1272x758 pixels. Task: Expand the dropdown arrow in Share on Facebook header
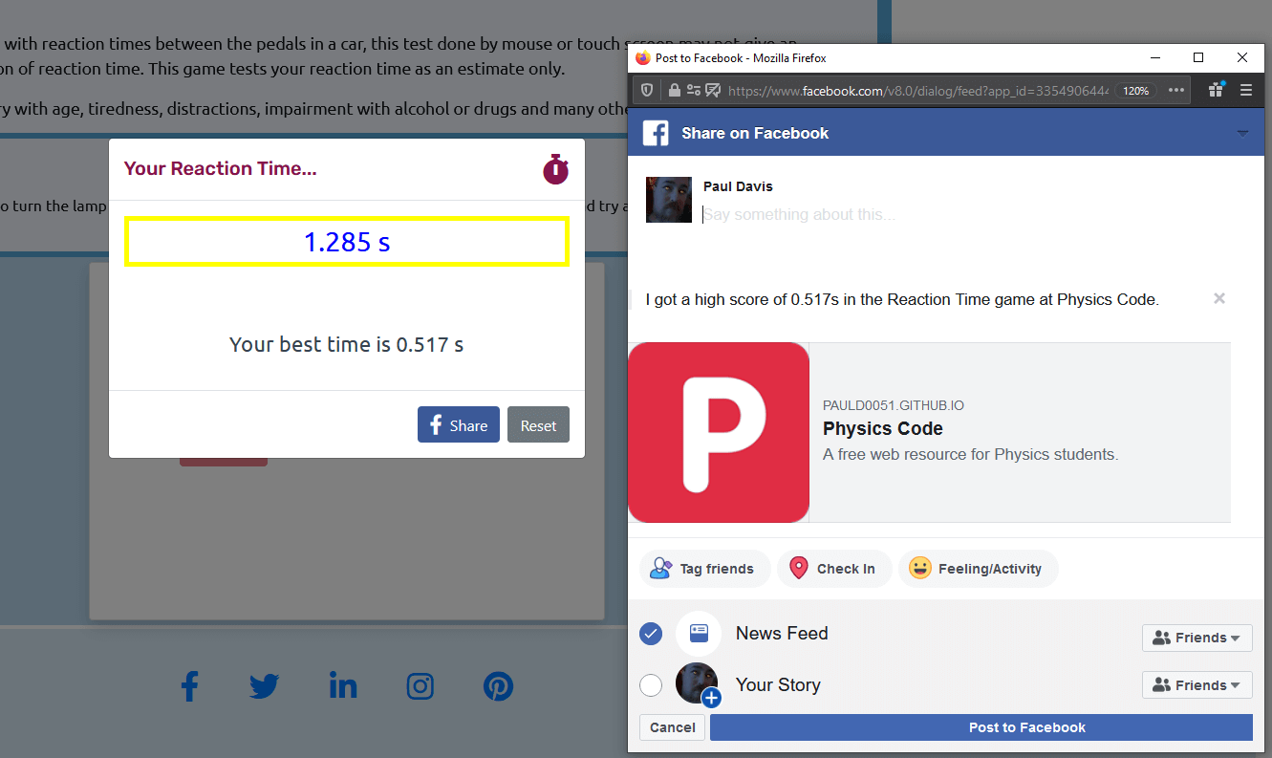point(1242,133)
